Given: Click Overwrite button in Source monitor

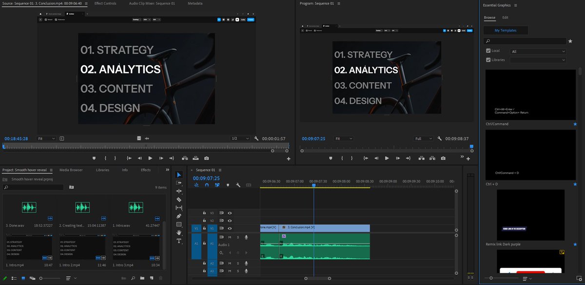Looking at the screenshot, I should point(195,158).
